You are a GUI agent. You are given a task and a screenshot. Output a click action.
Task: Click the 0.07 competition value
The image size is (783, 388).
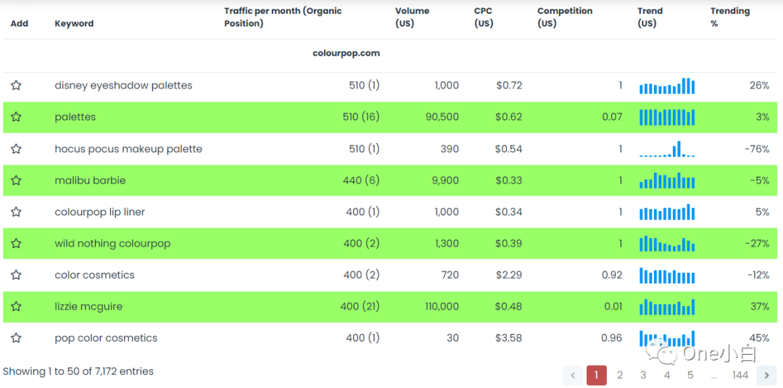(612, 117)
